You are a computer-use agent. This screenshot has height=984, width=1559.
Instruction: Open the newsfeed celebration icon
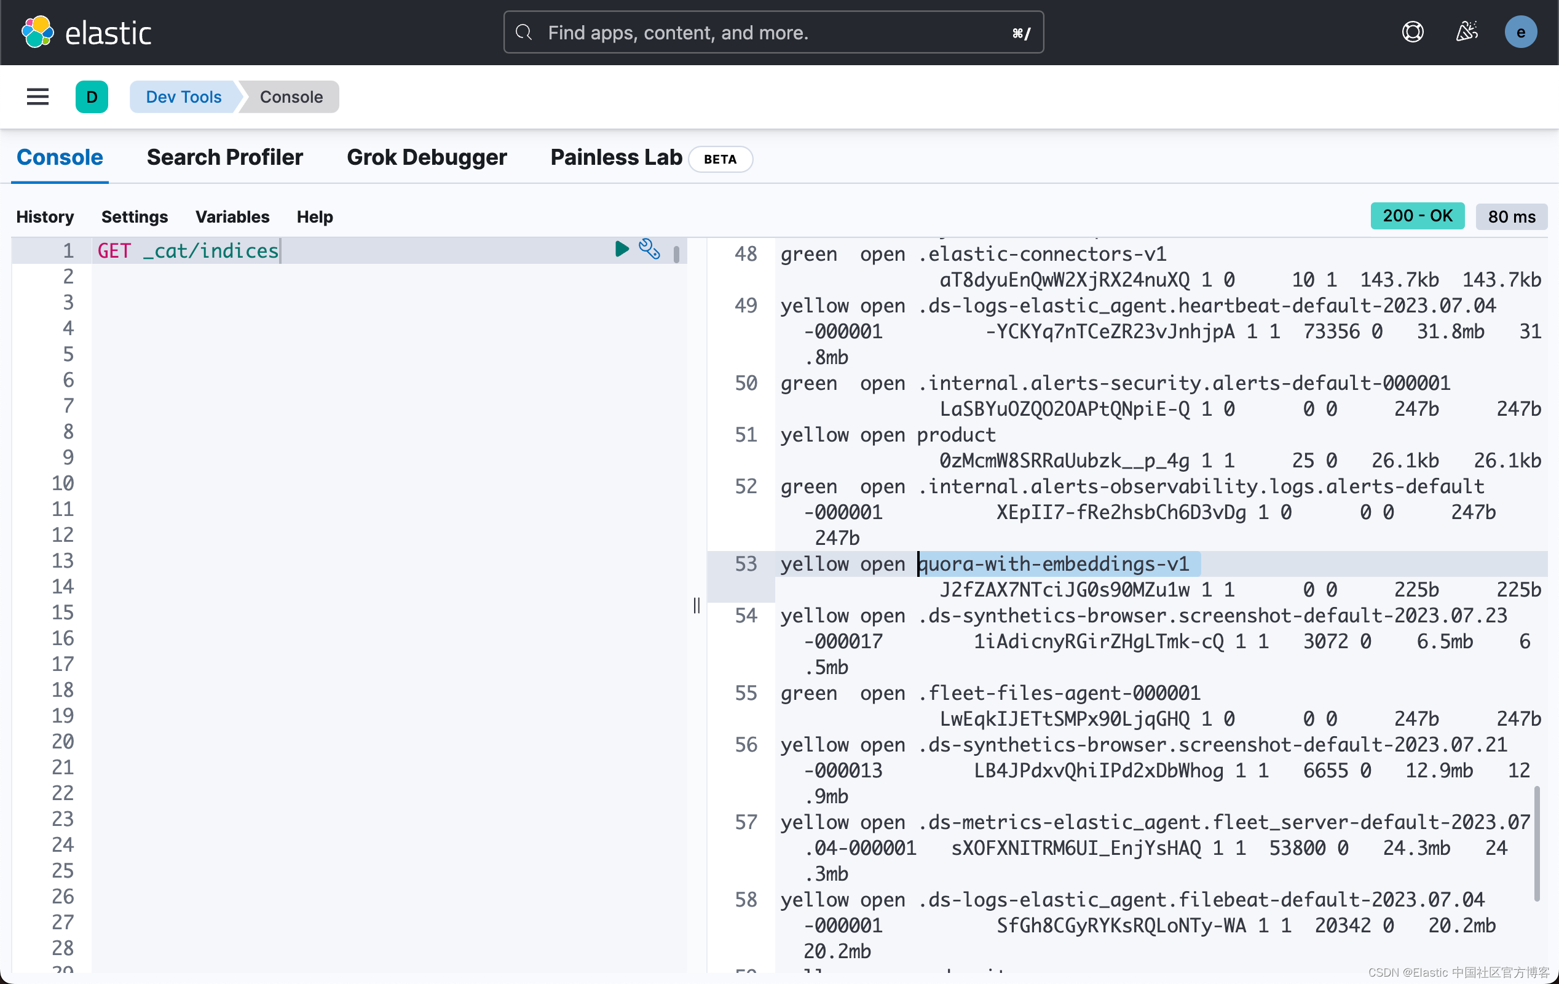coord(1466,33)
